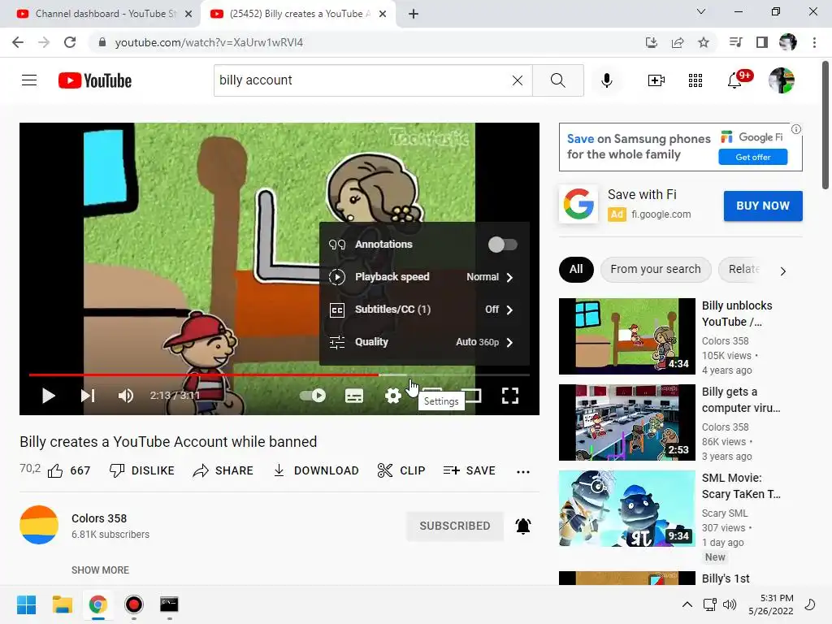832x624 pixels.
Task: Open media controls icon in toolbar
Action: point(735,42)
